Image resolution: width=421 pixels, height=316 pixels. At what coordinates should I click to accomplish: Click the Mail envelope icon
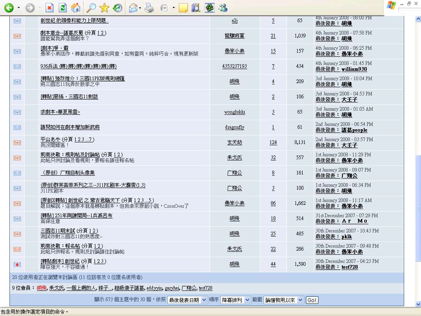coord(133,8)
